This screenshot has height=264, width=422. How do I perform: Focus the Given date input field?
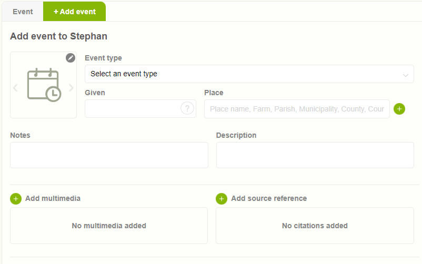click(132, 109)
